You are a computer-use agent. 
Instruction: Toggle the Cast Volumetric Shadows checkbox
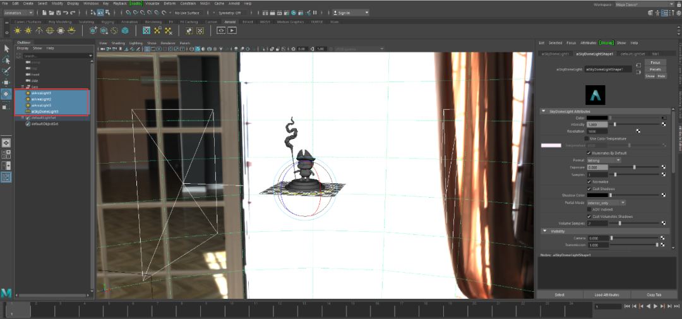click(x=589, y=216)
